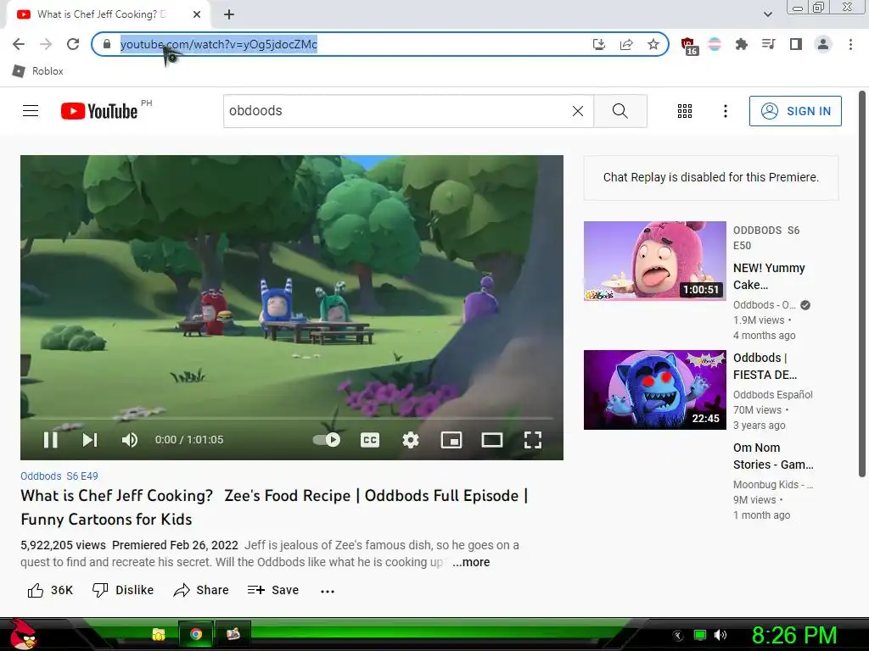Switch to Chrome taskbar button
869x651 pixels.
point(196,634)
